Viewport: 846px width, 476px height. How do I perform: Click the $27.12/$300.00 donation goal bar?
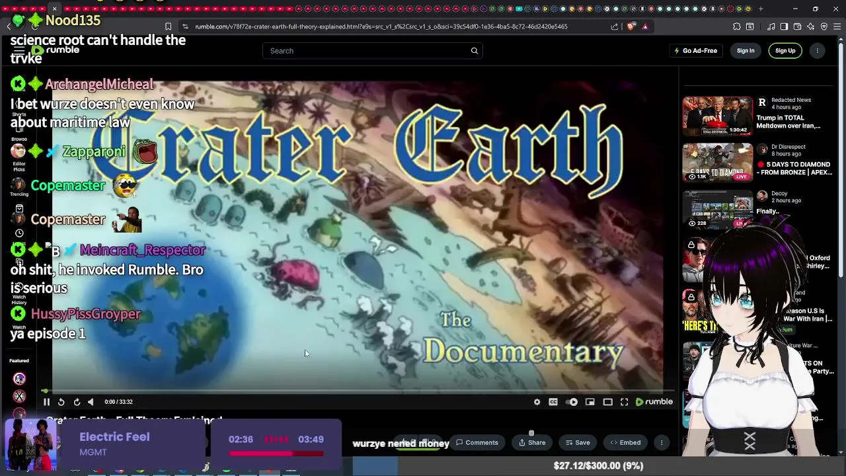tap(598, 466)
